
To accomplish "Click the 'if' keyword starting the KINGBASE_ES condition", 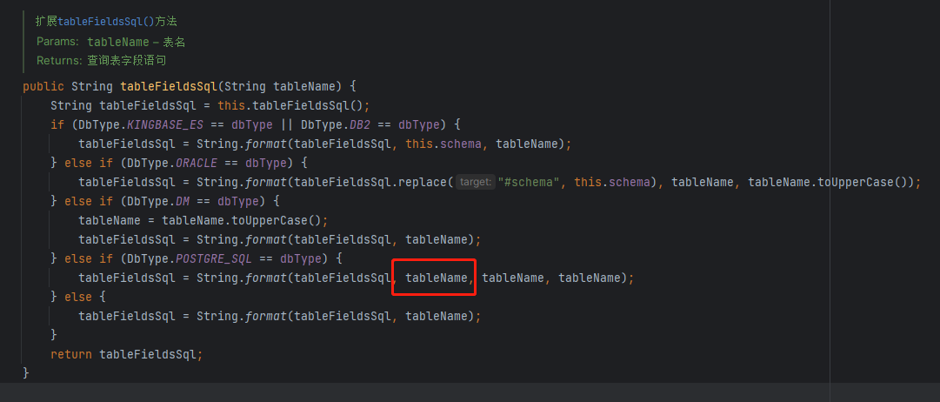I will click(x=57, y=124).
